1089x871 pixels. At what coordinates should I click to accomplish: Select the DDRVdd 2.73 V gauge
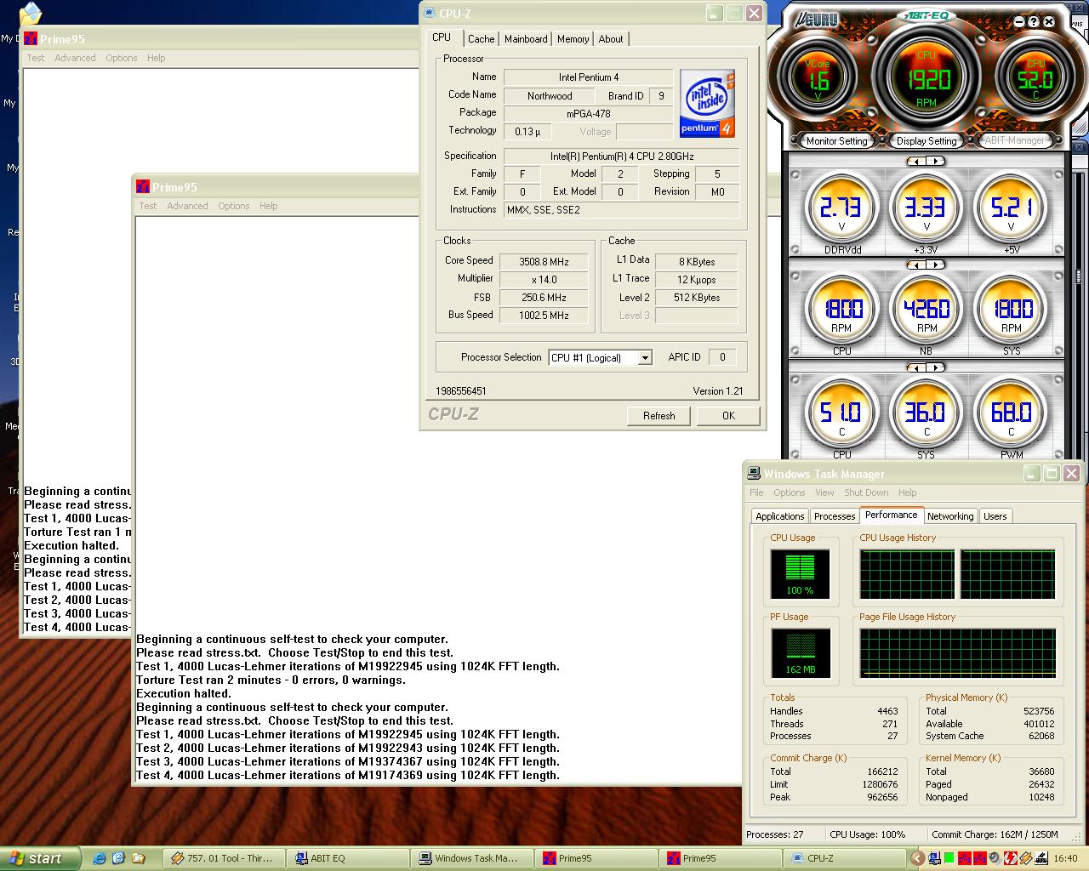[x=841, y=207]
